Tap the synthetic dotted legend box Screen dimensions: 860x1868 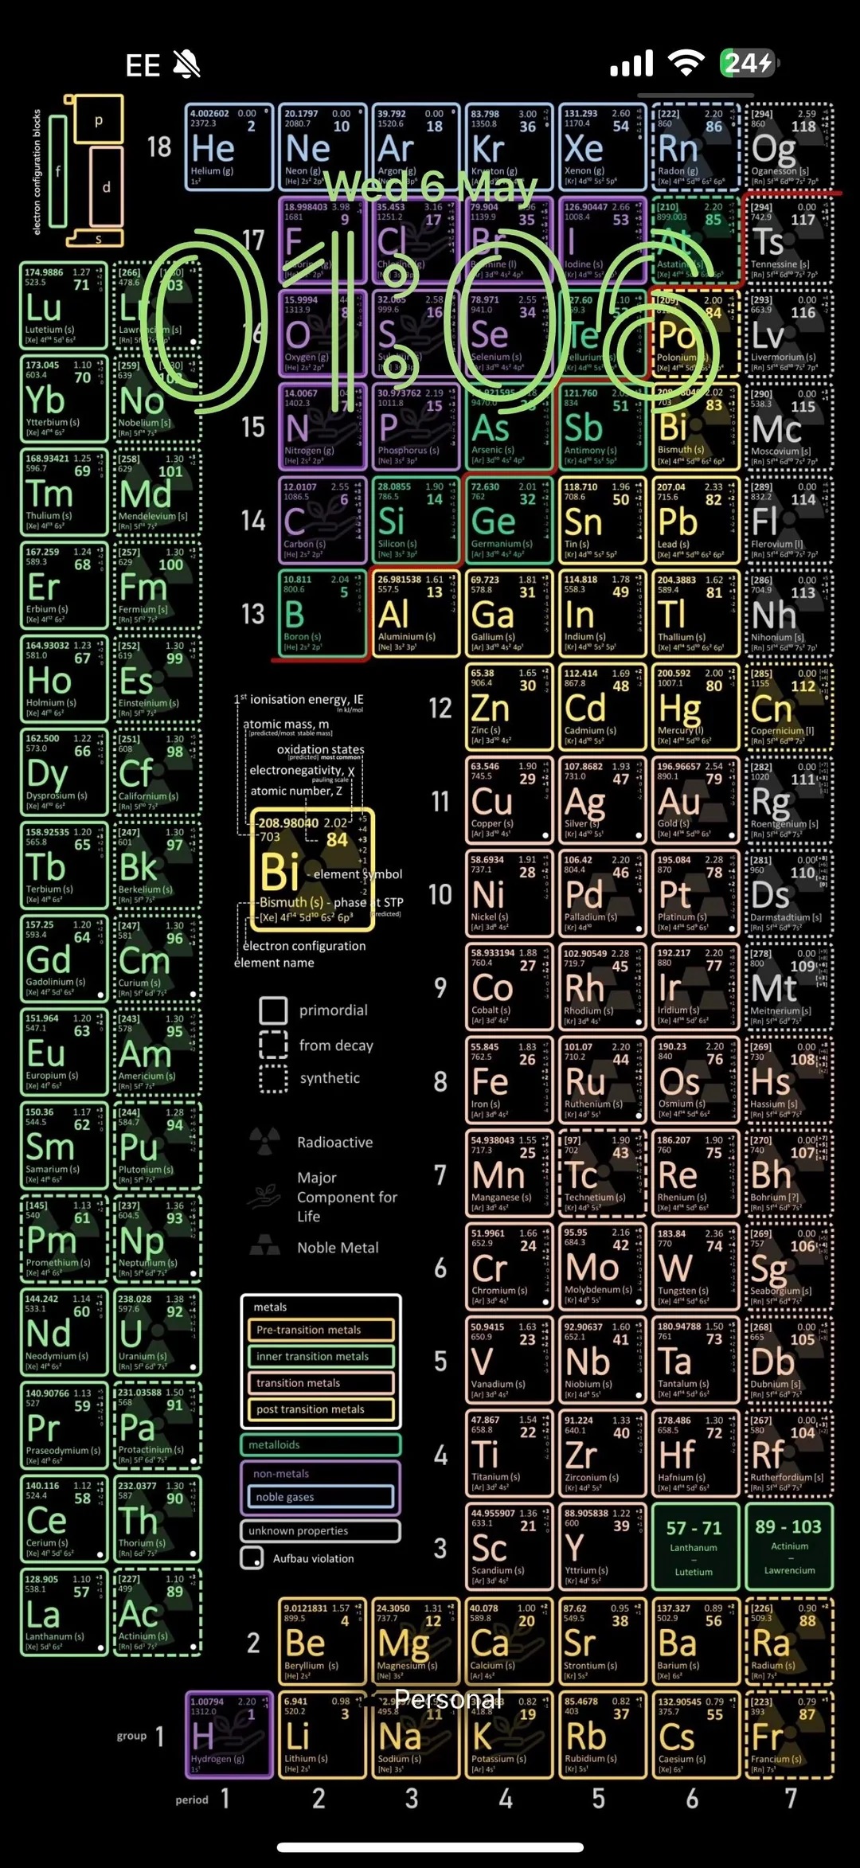pyautogui.click(x=273, y=1078)
